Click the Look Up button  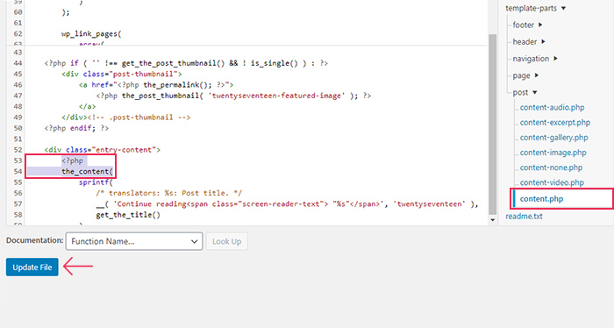tap(226, 241)
